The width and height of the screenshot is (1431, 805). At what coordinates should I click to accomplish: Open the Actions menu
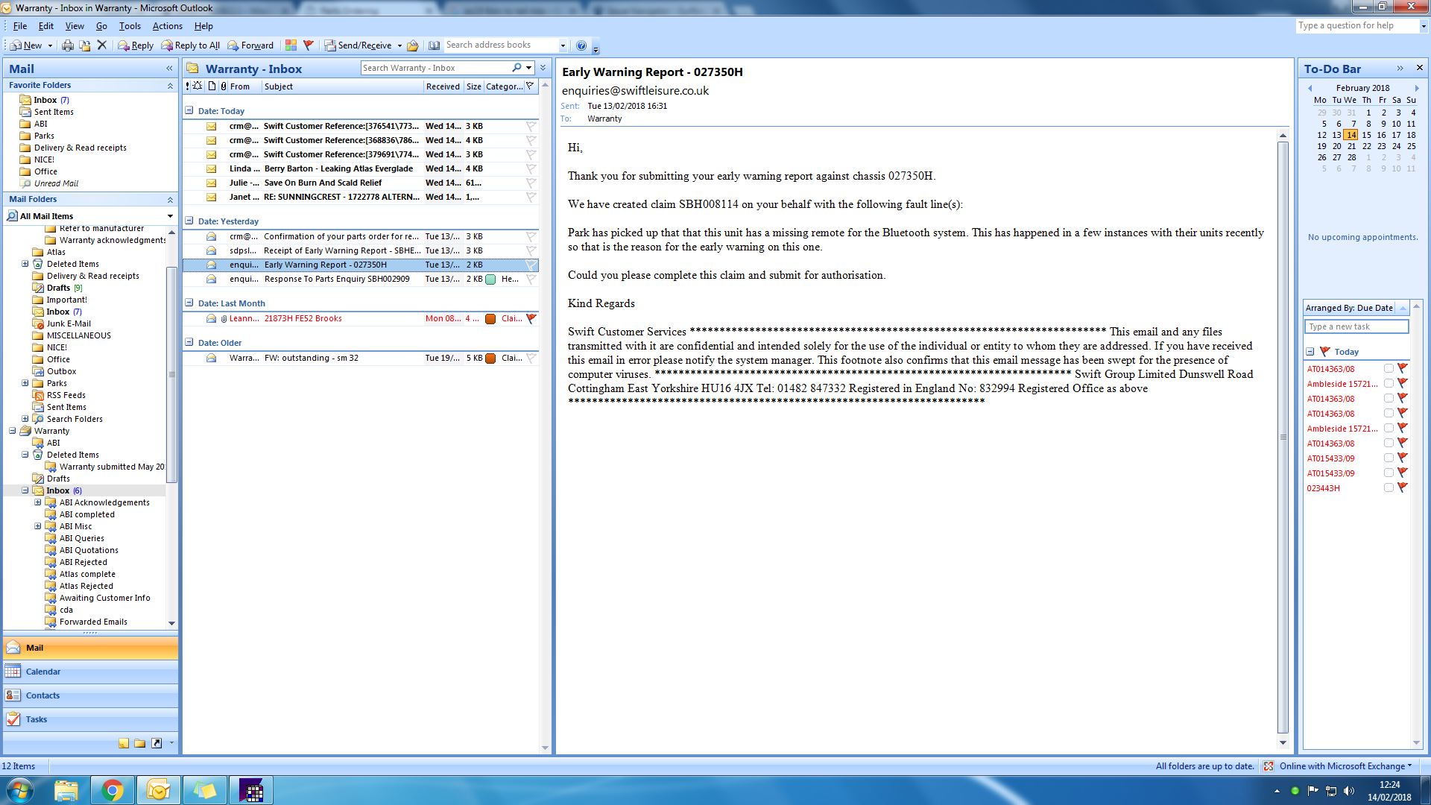(167, 26)
